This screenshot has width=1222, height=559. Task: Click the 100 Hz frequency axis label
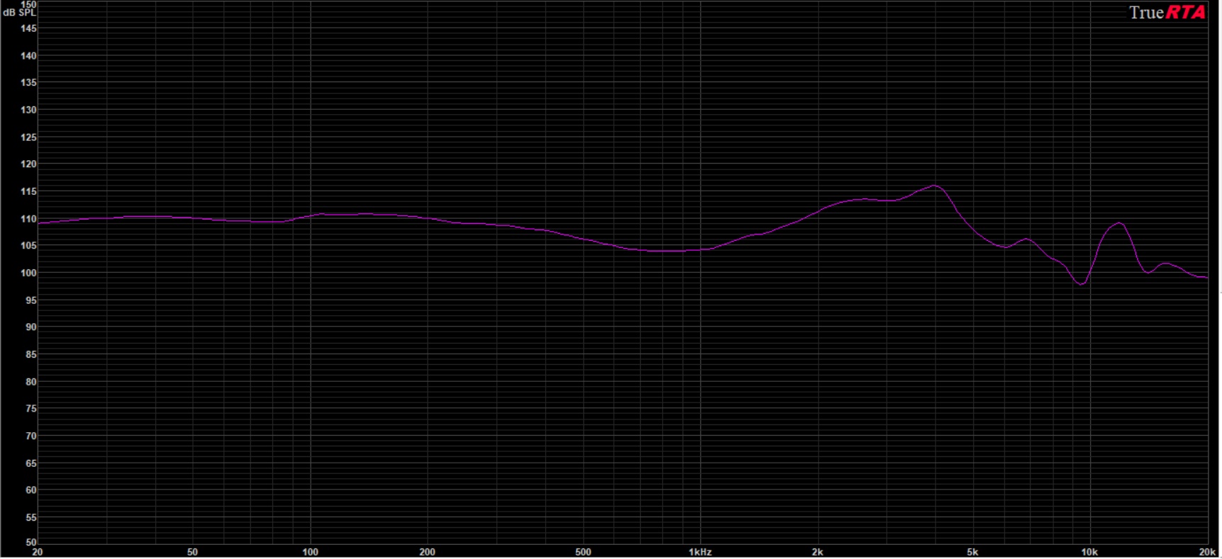click(x=310, y=552)
